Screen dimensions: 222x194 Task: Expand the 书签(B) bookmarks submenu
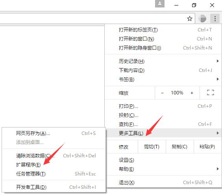pyautogui.click(x=163, y=79)
